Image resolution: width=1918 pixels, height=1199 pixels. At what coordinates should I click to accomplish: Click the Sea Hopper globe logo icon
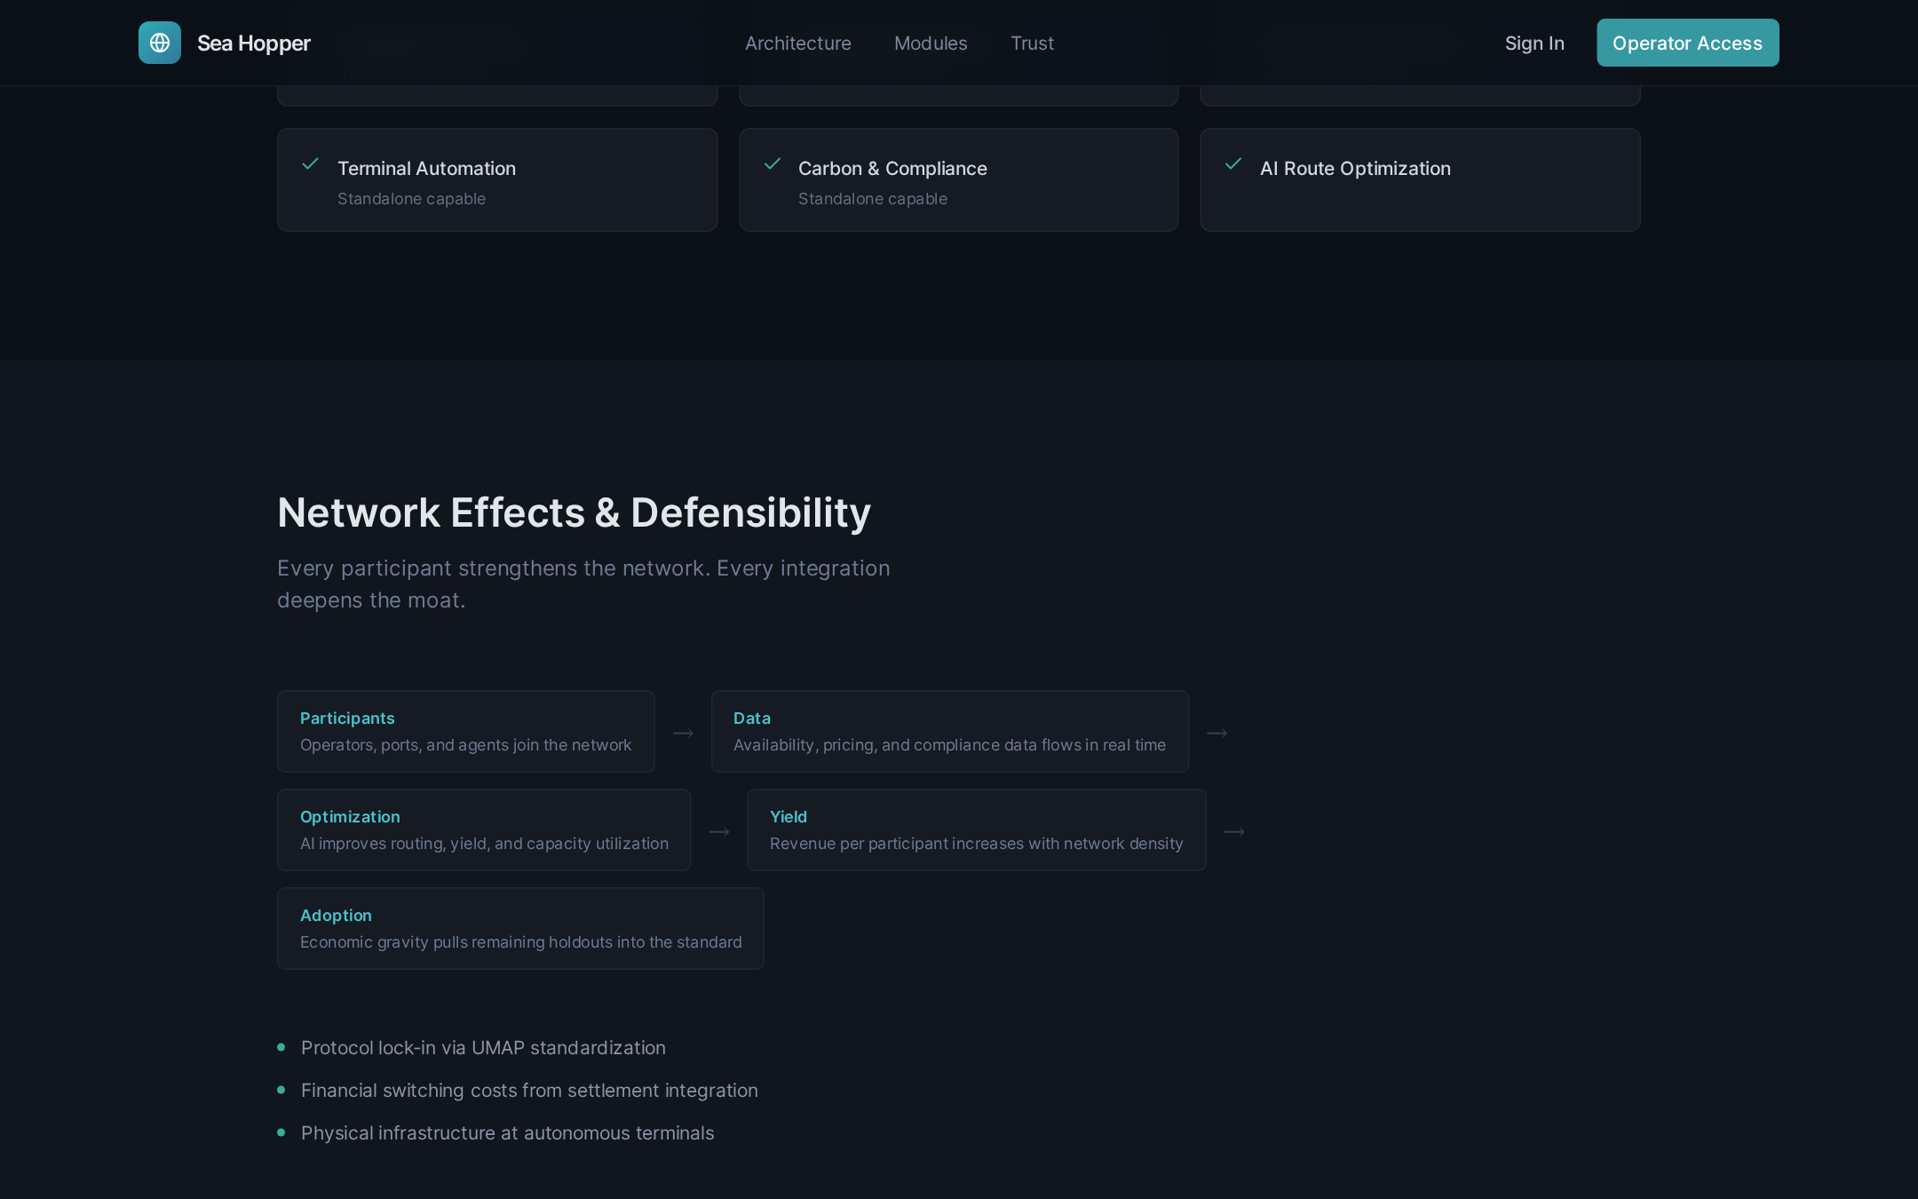[160, 43]
